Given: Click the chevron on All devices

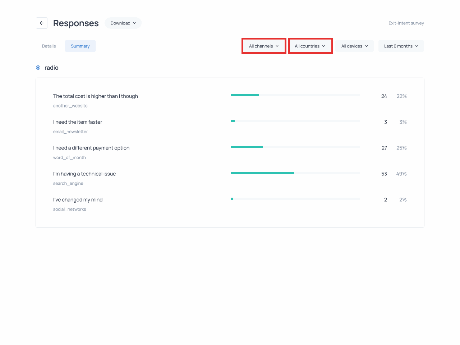Looking at the screenshot, I should click(367, 46).
